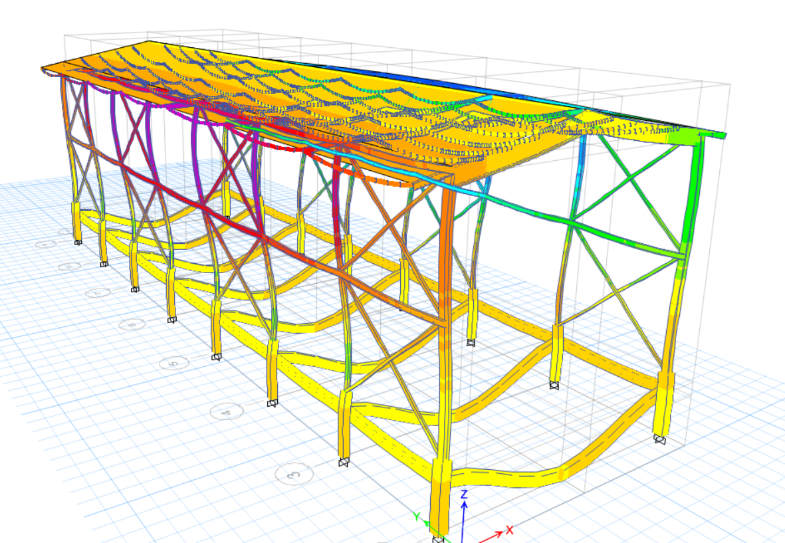785x543 pixels.
Task: Click the green Y axis label
Action: 417,516
